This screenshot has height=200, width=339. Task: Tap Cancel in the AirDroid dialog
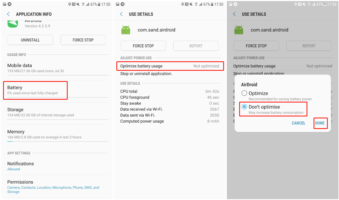298,123
